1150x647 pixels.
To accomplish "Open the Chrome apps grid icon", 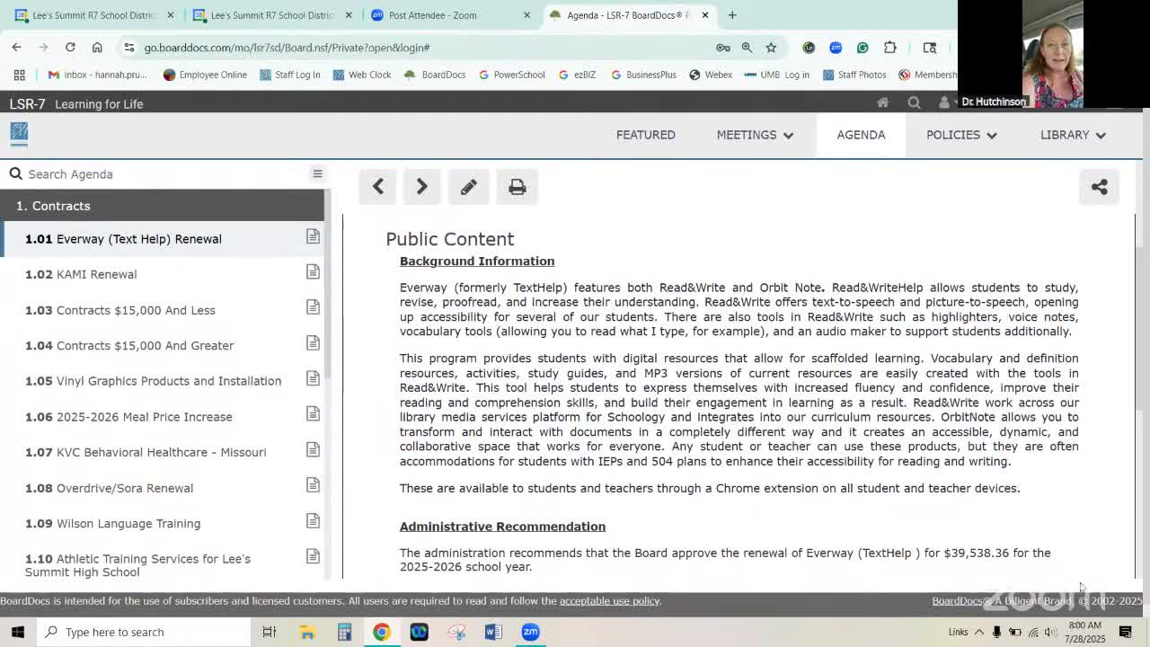I will [19, 75].
